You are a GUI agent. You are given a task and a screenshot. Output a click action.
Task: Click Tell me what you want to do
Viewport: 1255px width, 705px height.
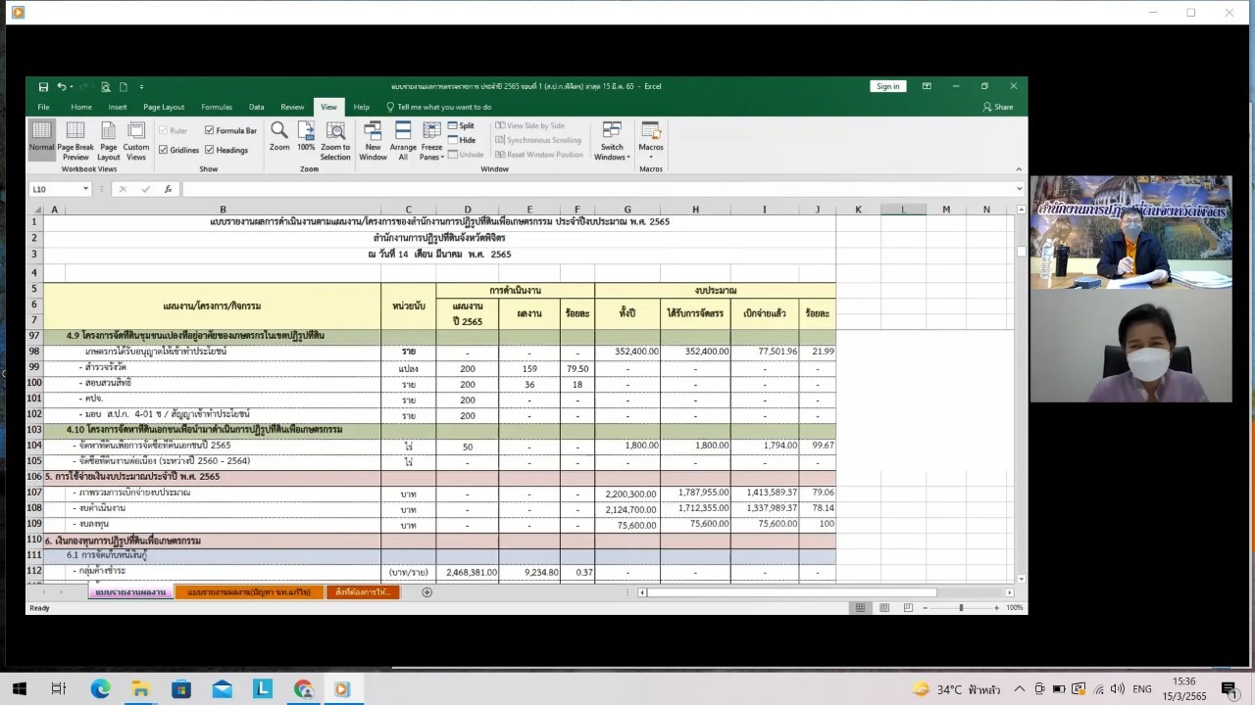pos(438,107)
